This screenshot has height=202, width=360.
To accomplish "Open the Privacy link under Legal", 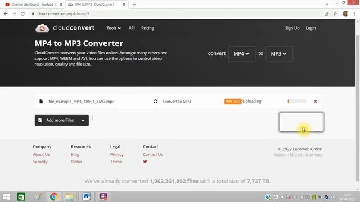I will [116, 155].
